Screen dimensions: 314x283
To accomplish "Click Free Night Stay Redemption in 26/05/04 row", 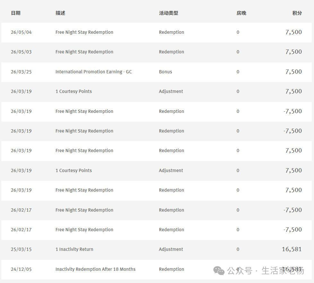I will [x=84, y=32].
